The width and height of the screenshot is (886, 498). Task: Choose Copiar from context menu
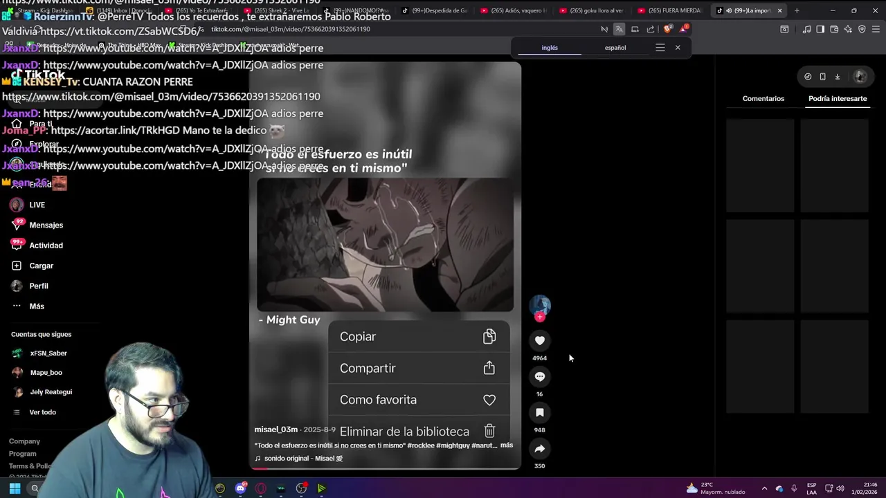click(x=418, y=337)
